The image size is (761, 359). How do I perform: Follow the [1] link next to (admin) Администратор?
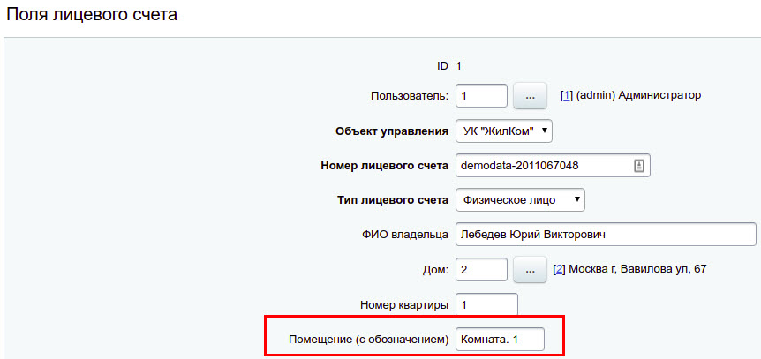565,95
